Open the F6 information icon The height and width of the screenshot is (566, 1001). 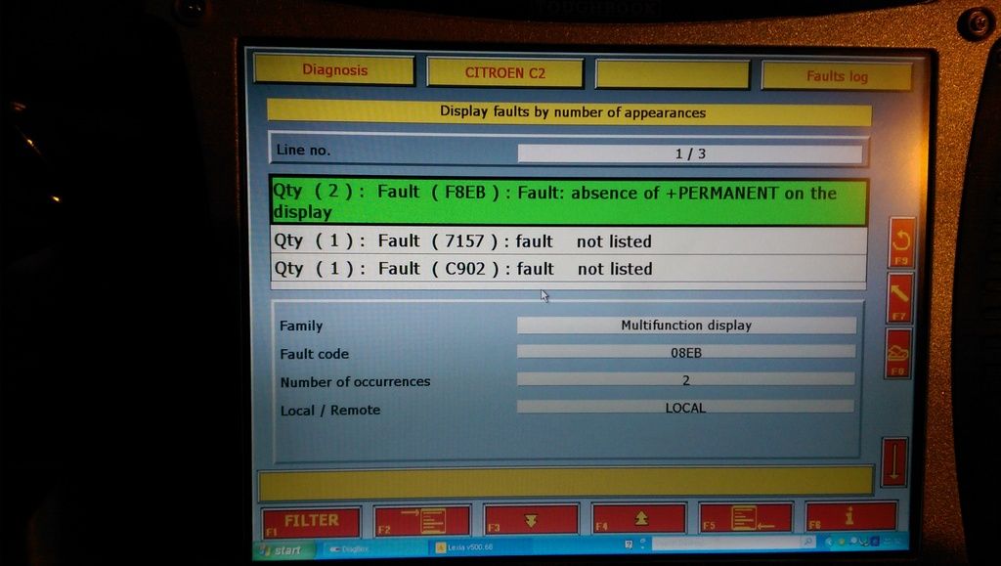(851, 516)
